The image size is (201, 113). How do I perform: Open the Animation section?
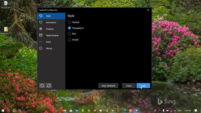51,22
